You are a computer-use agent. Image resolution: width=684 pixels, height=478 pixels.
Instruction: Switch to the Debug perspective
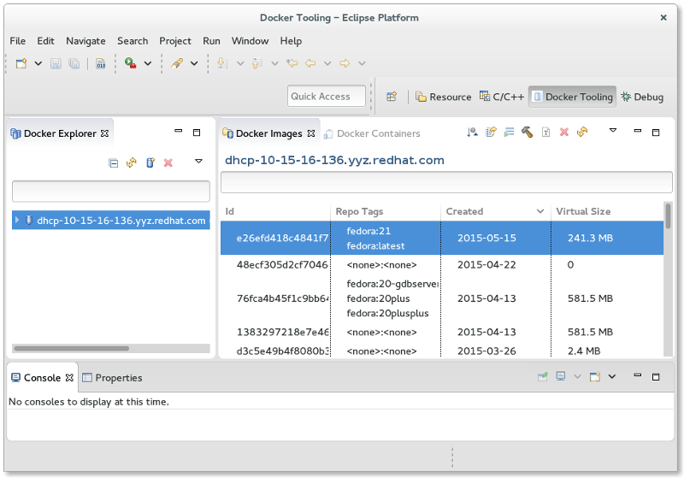tap(642, 97)
